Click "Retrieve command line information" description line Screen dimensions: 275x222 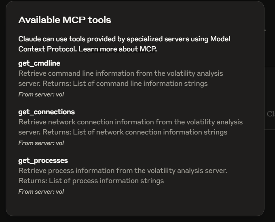[x=121, y=73]
